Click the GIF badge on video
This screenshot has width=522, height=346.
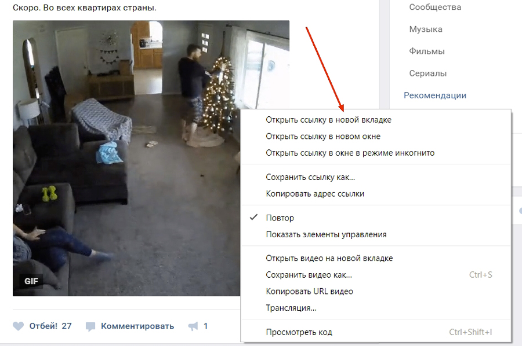point(31,281)
